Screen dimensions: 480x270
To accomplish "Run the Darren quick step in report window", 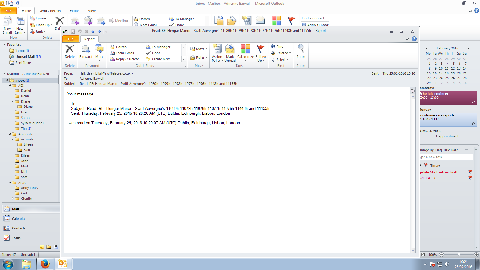I will (118, 47).
